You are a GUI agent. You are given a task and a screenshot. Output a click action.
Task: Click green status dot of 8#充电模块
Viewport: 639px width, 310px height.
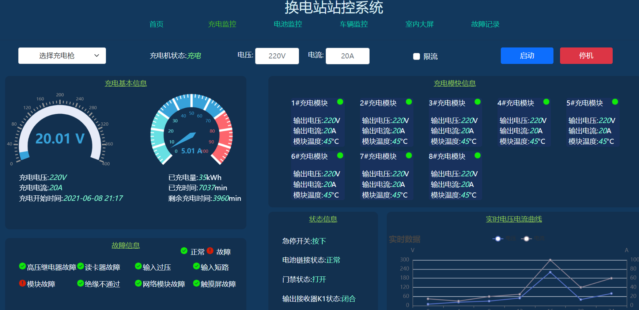pos(477,156)
